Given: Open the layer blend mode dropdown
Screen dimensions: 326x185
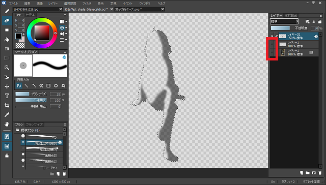Looking at the screenshot, I should (284, 21).
